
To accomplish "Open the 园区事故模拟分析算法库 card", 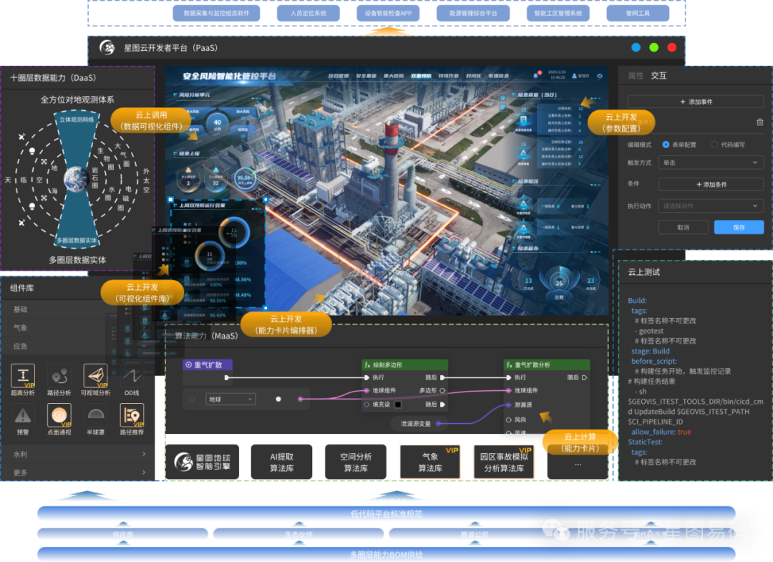I will click(x=504, y=462).
